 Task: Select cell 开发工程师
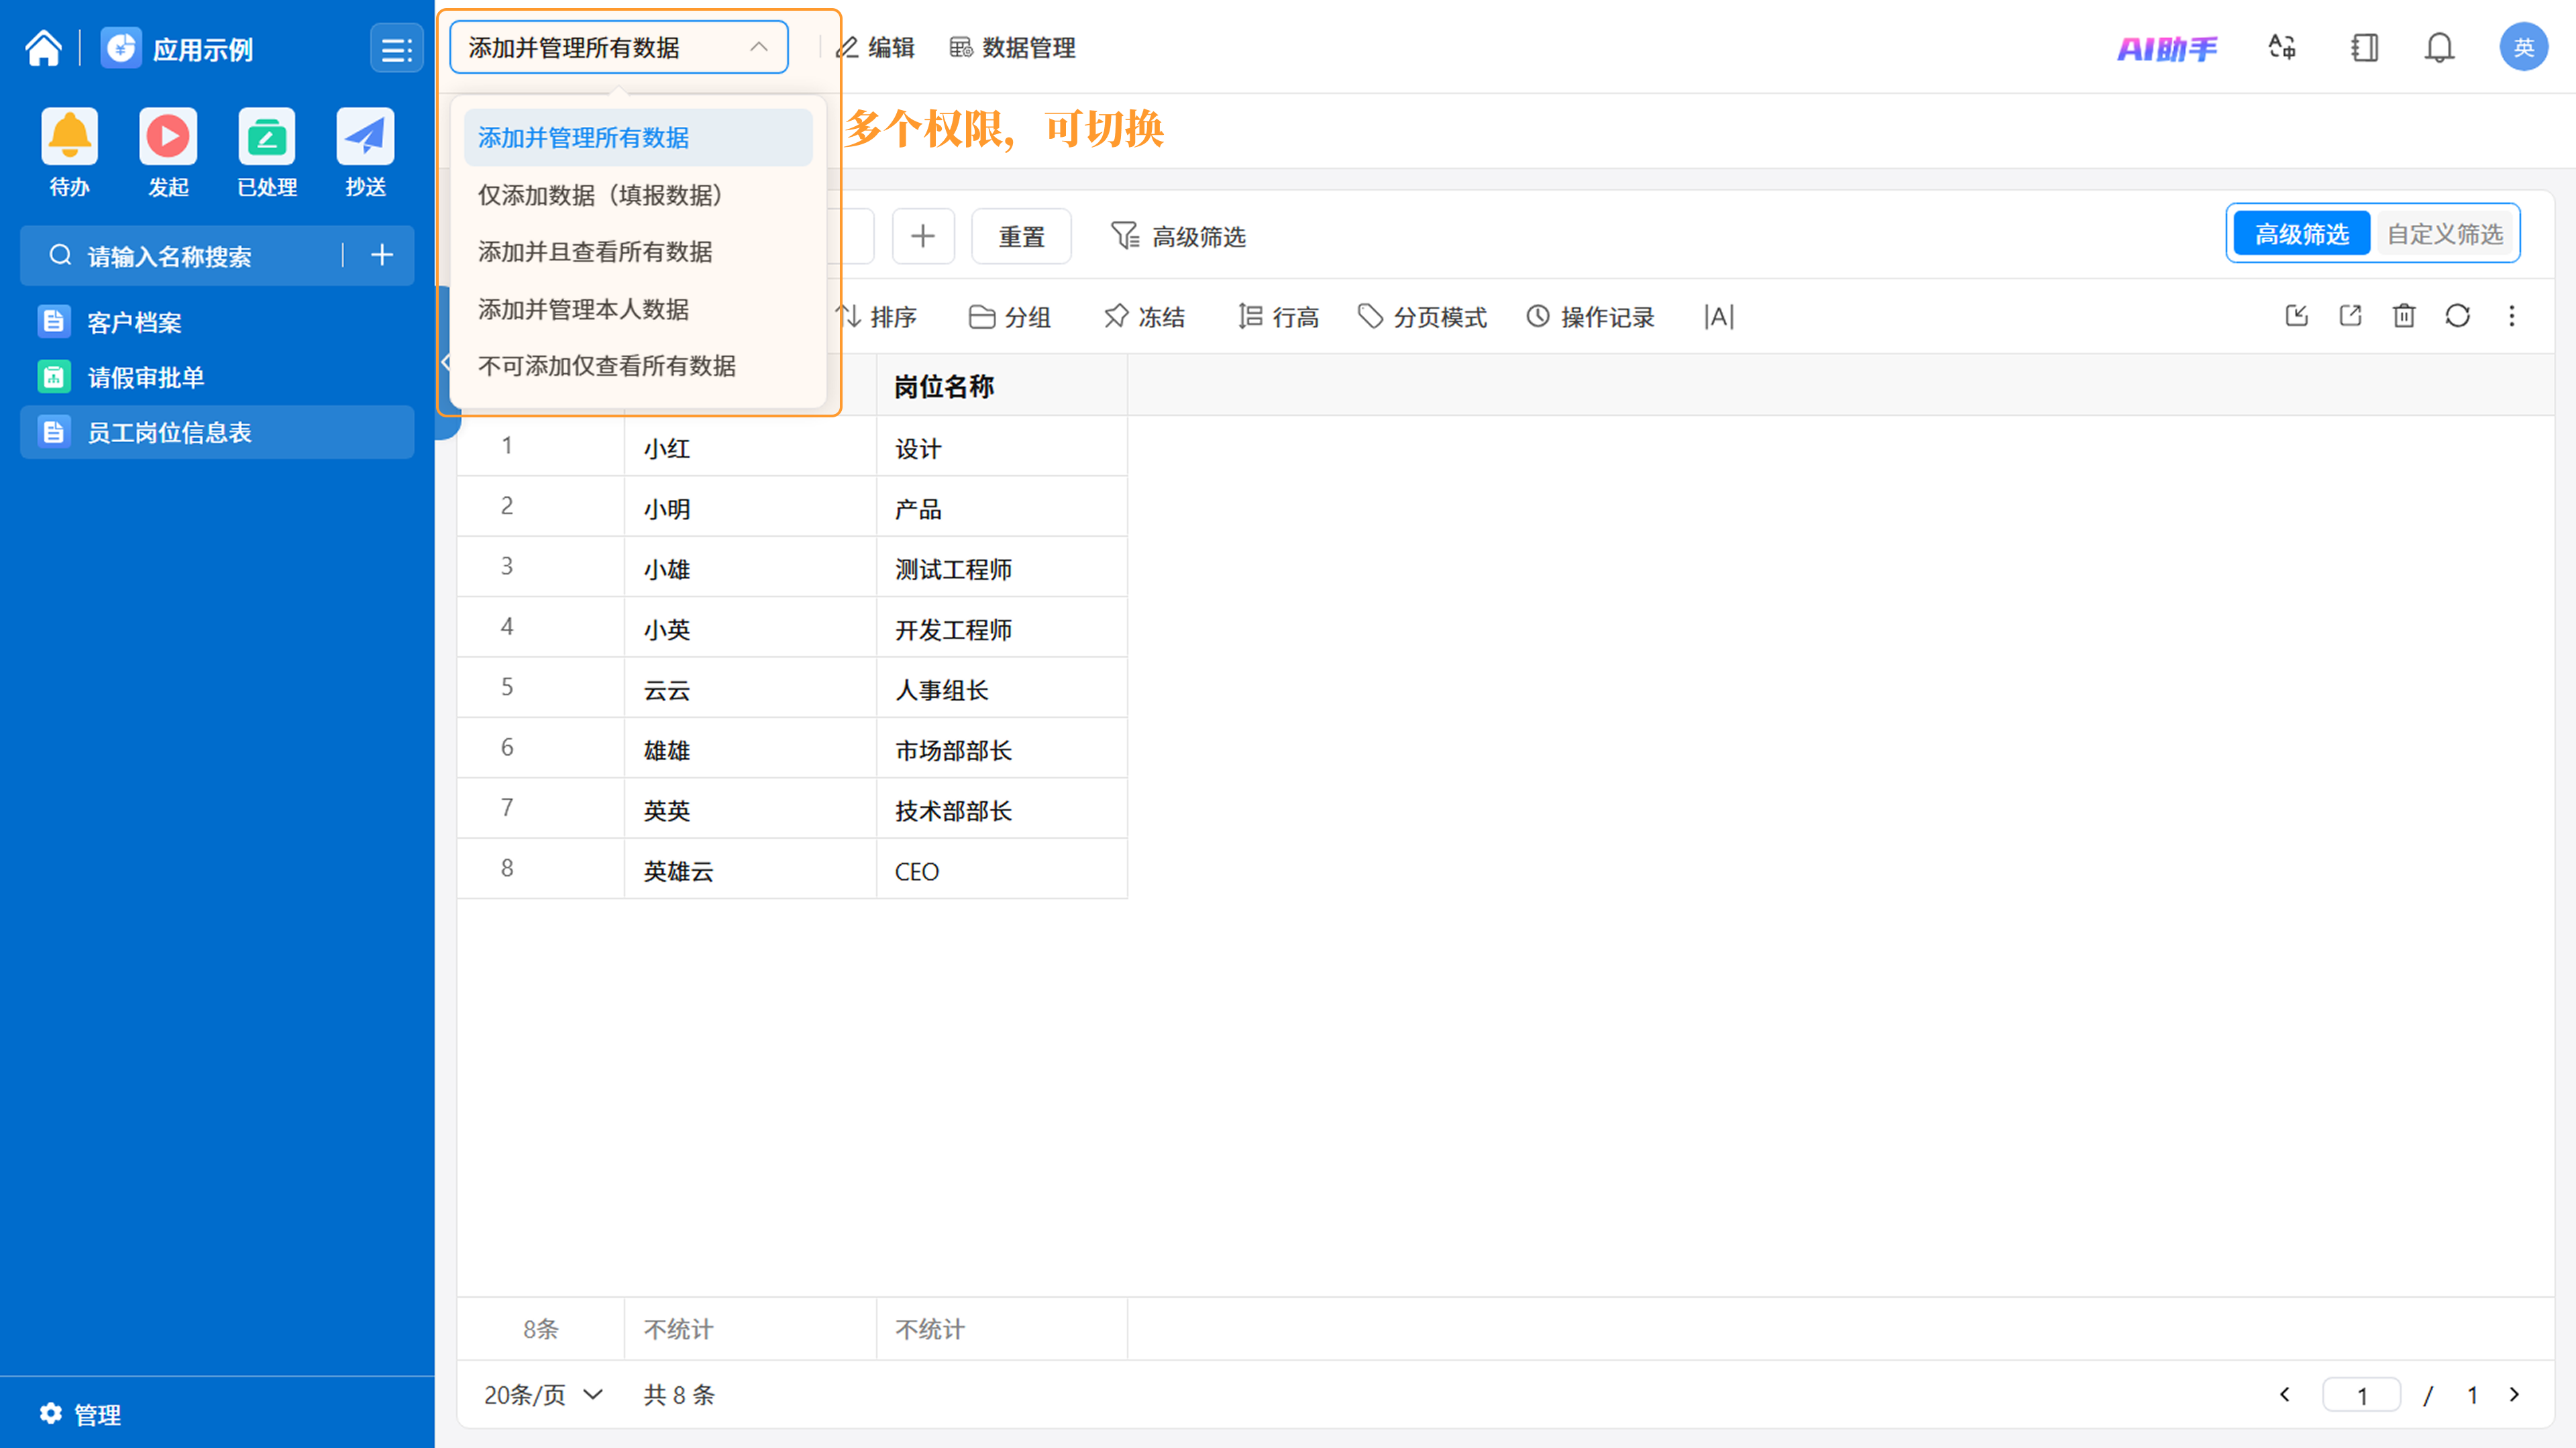click(1002, 628)
